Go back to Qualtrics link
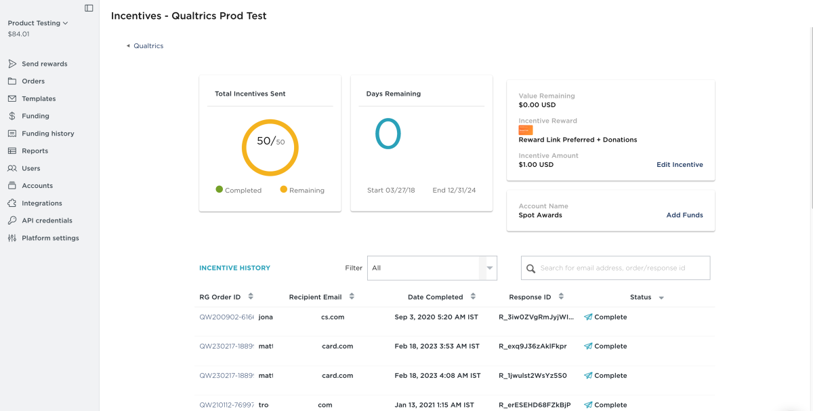The height and width of the screenshot is (411, 813). coord(148,46)
